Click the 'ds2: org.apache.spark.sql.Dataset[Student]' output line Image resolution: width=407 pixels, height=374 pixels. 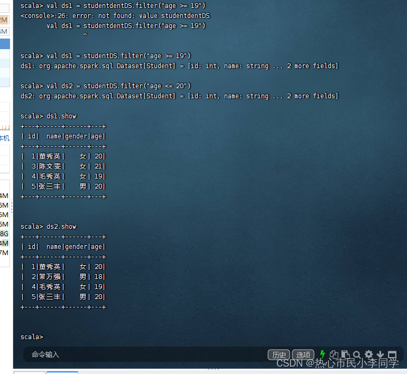coord(180,96)
